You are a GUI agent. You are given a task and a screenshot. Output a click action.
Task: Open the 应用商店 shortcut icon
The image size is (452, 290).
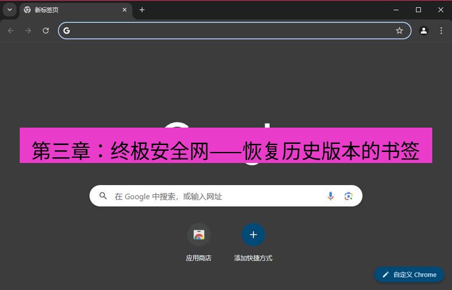[199, 235]
